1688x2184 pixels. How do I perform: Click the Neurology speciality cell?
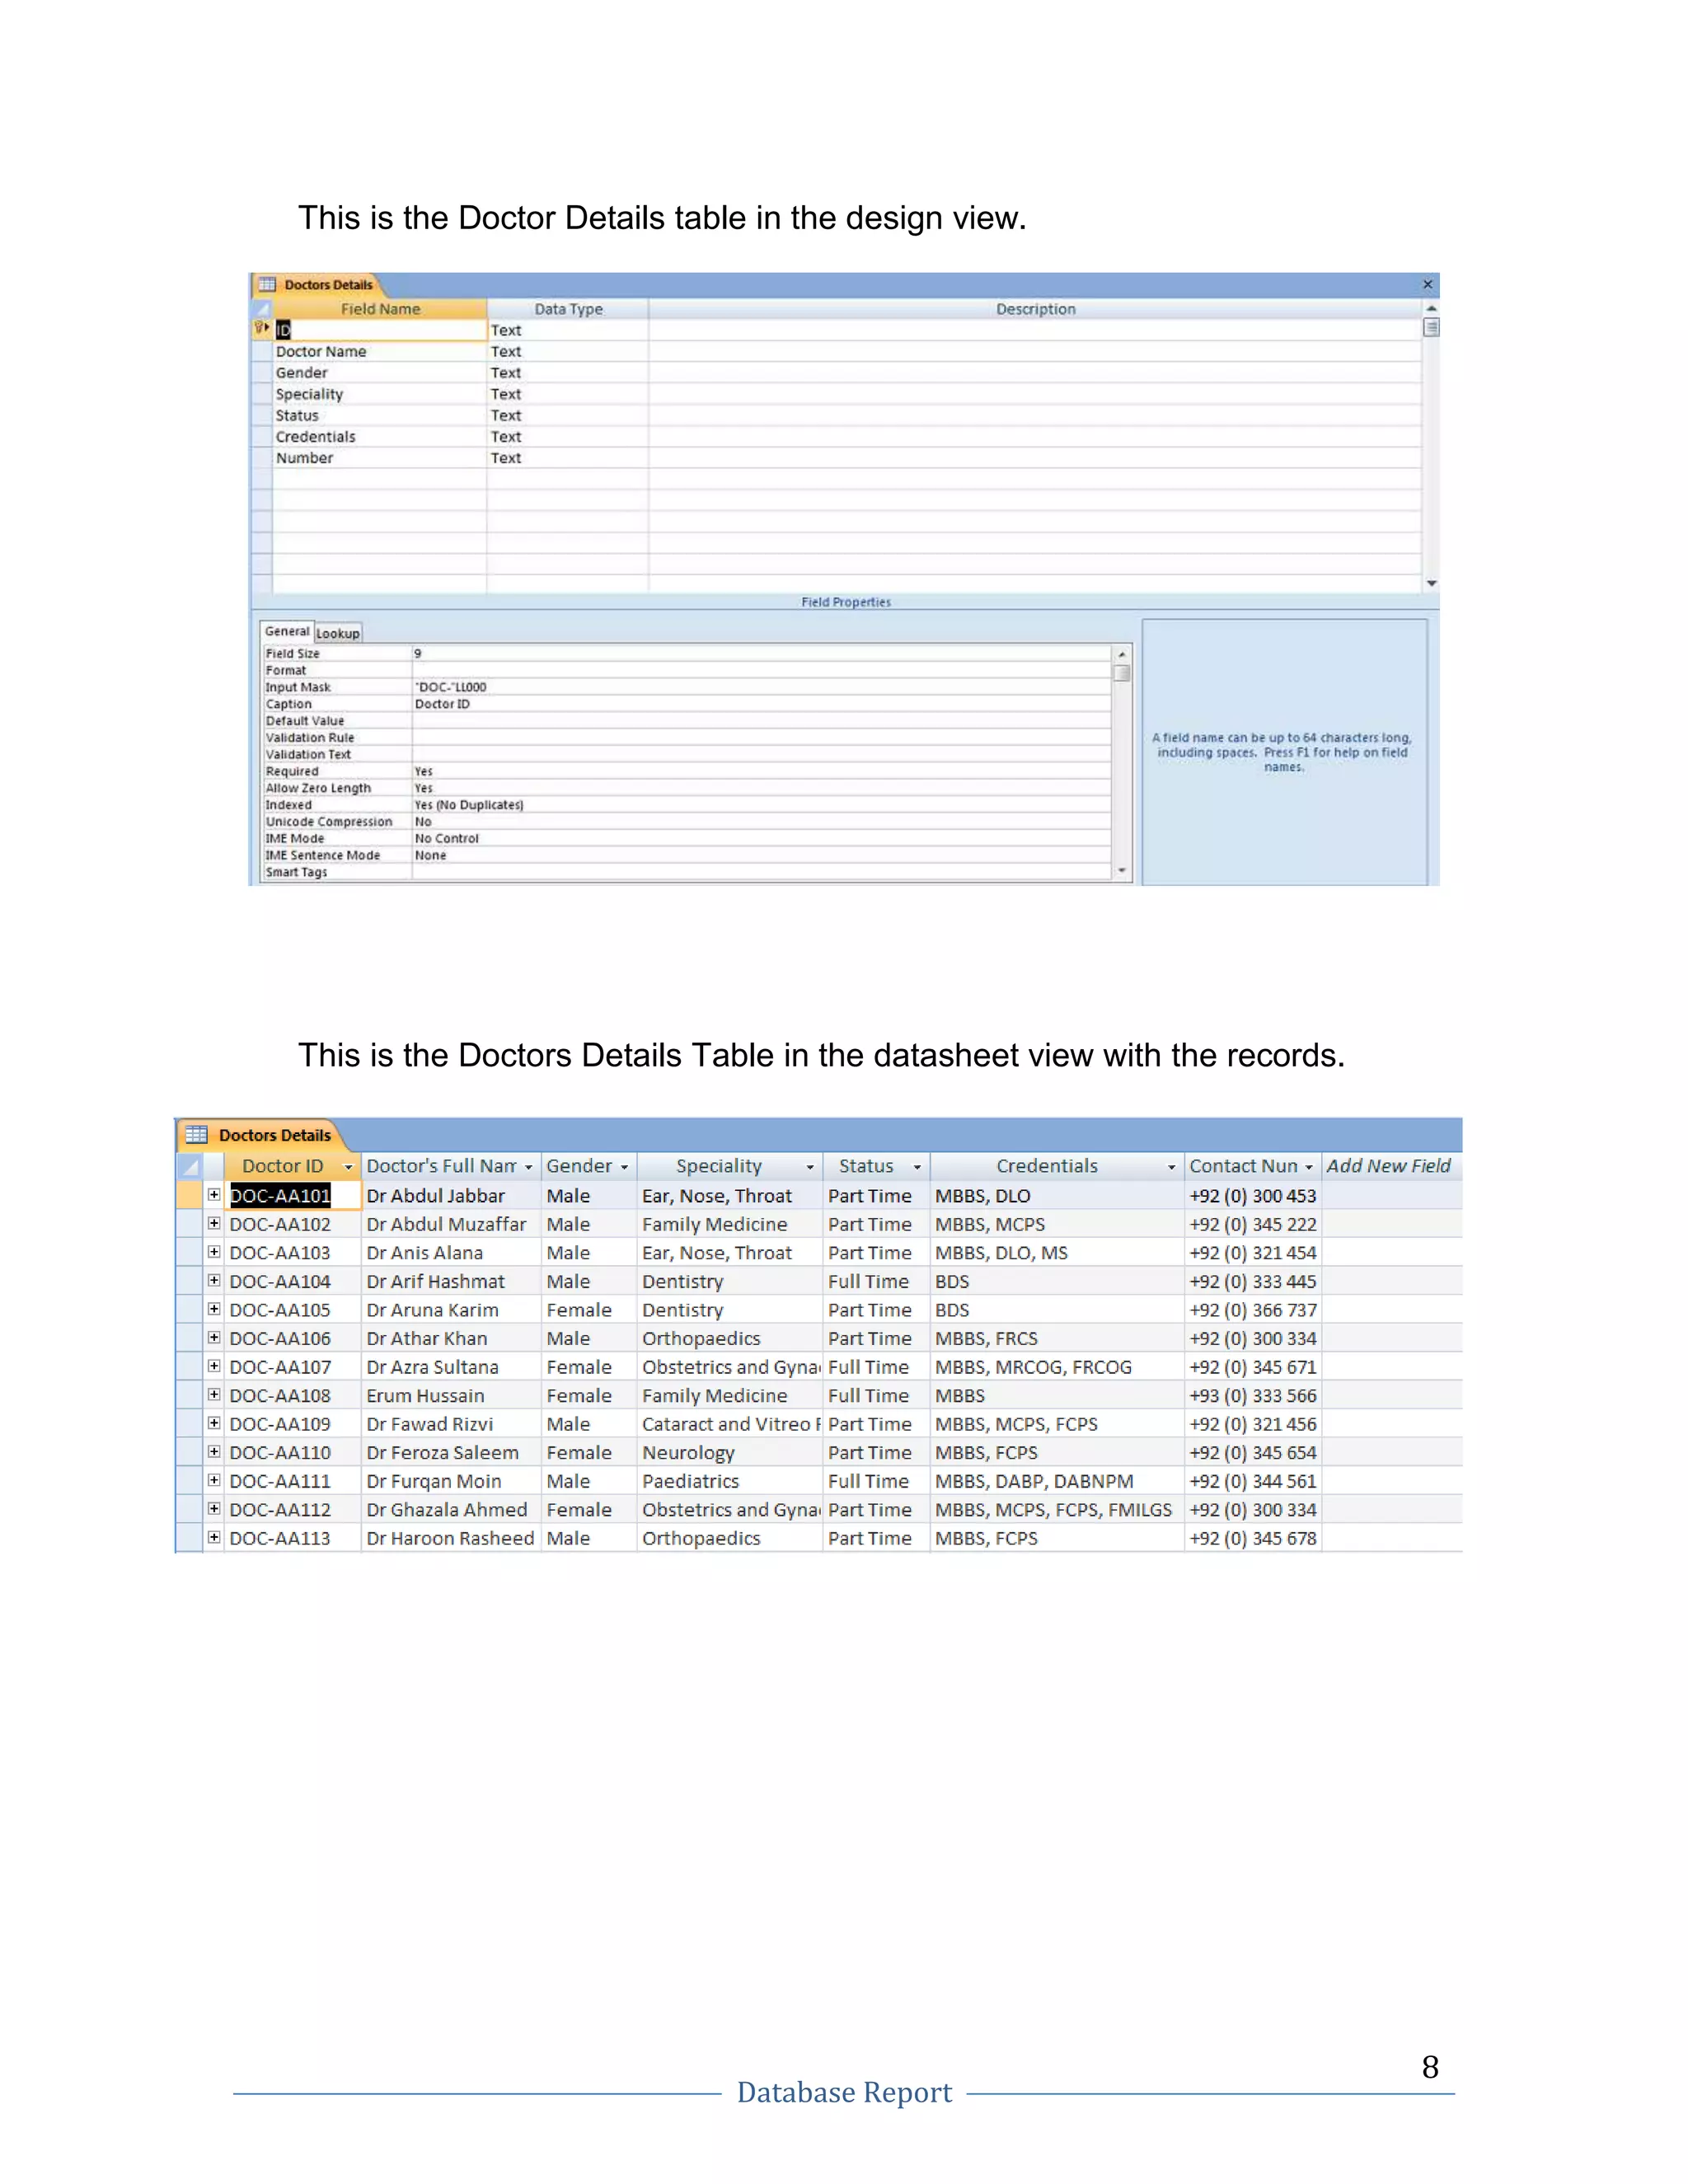pos(730,1452)
